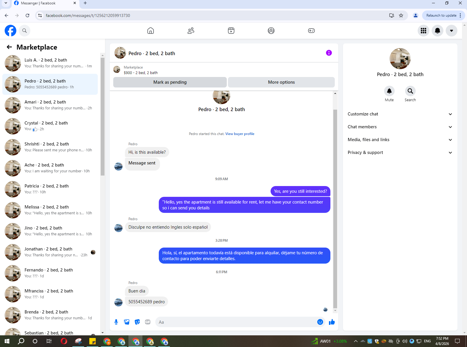Click the conversation list scrollbar

(x=102, y=117)
